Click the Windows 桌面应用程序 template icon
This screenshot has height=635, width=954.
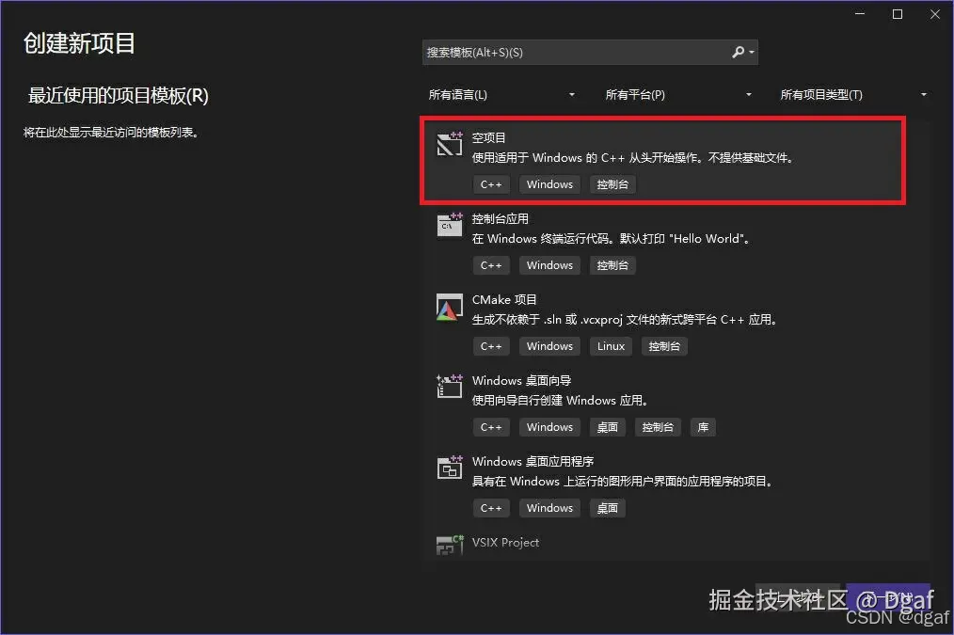click(449, 467)
